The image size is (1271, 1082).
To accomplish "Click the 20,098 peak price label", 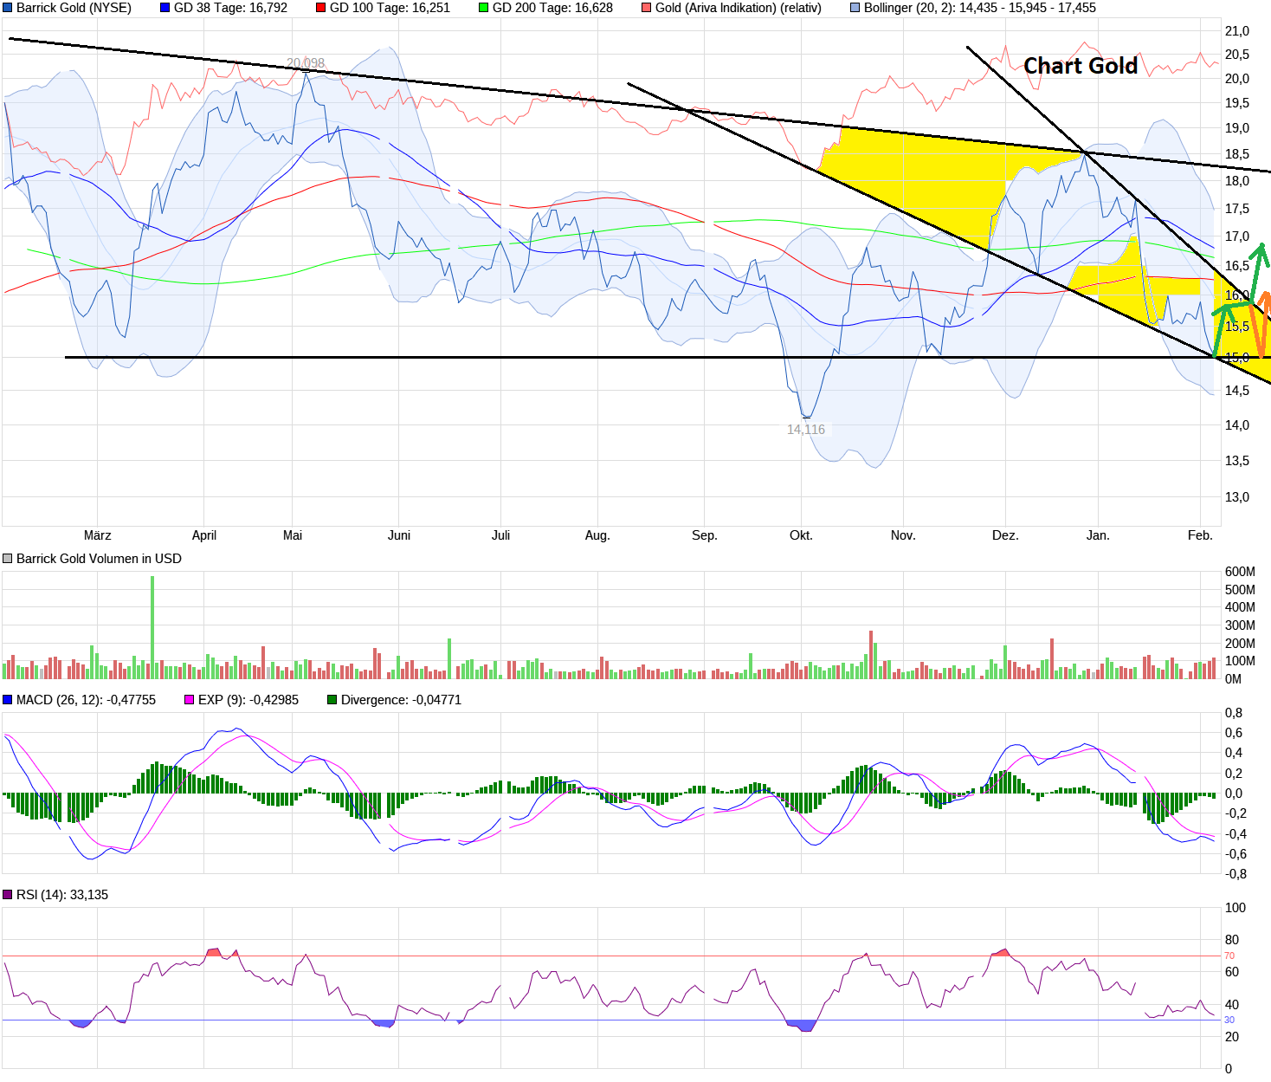I will click(x=305, y=62).
